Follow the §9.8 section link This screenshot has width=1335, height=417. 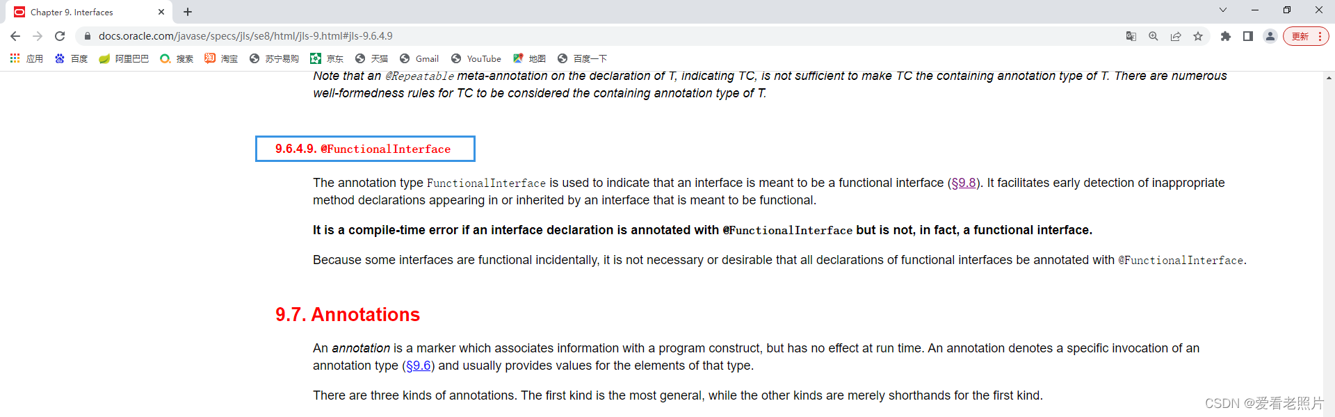(x=963, y=183)
